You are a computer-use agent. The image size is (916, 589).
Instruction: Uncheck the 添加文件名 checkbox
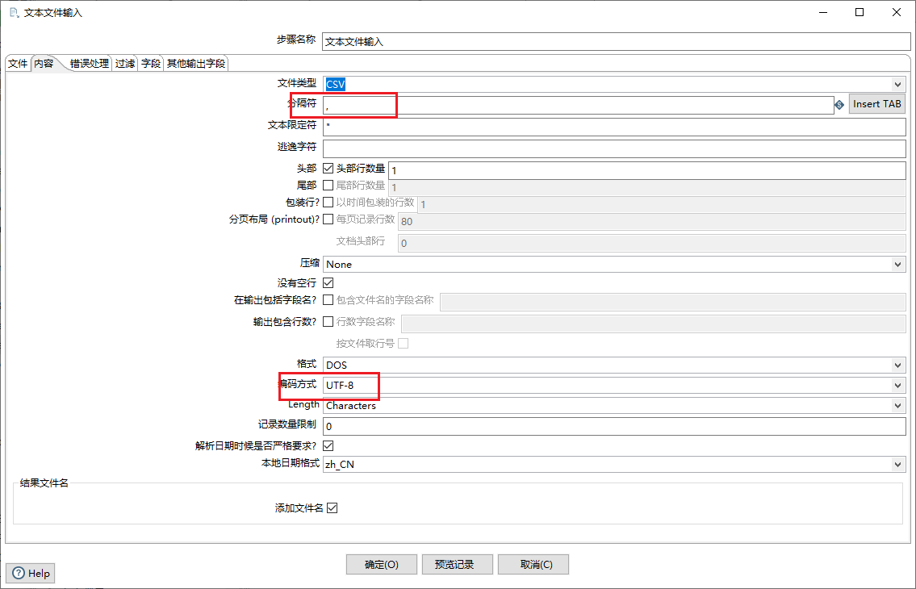pyautogui.click(x=333, y=508)
